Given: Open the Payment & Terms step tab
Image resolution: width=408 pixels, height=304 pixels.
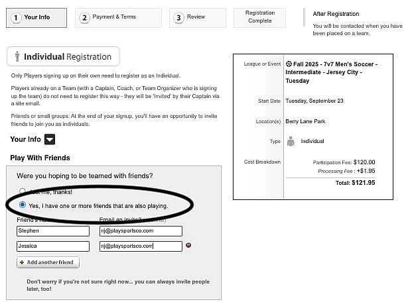Looking at the screenshot, I should point(119,18).
